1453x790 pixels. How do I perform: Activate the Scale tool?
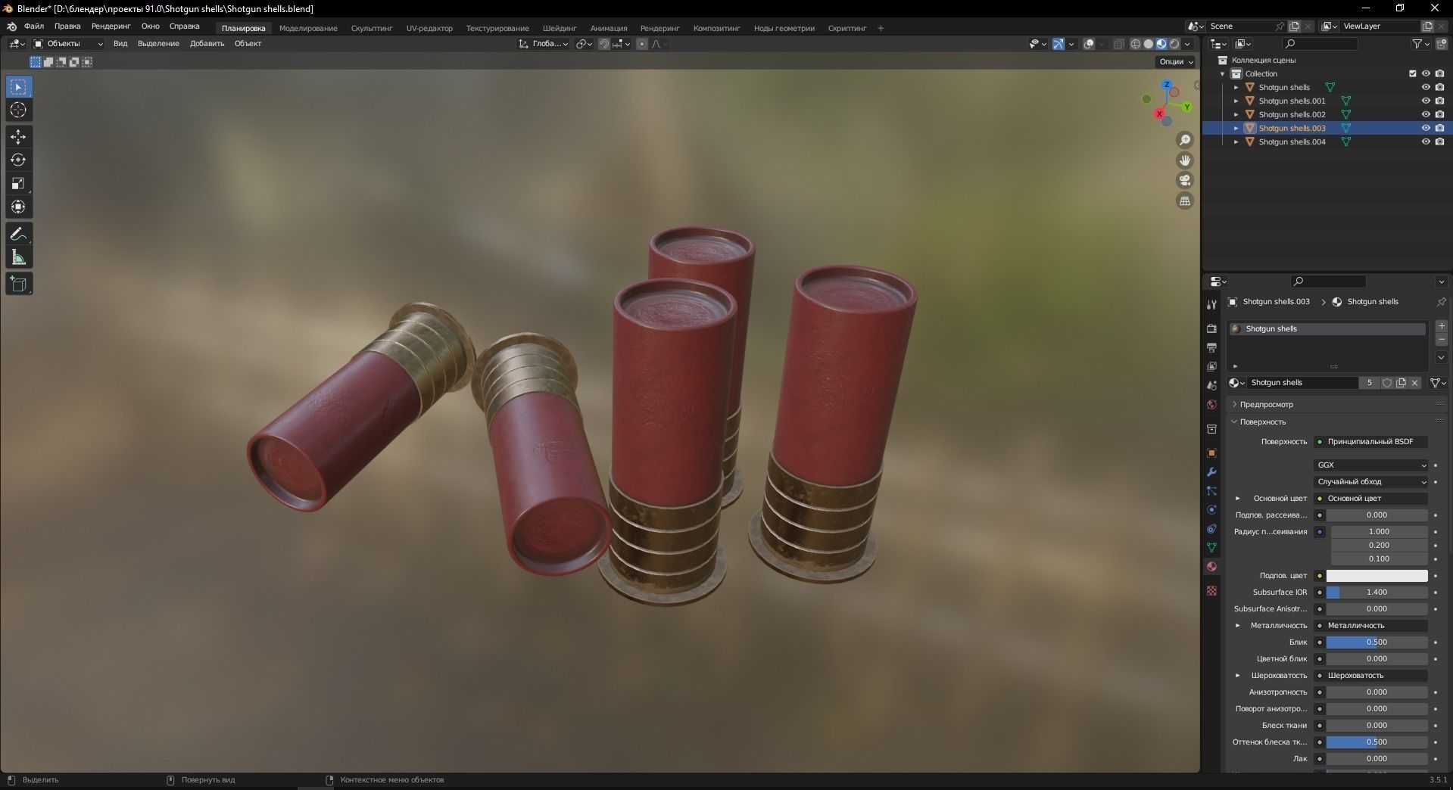(x=18, y=184)
